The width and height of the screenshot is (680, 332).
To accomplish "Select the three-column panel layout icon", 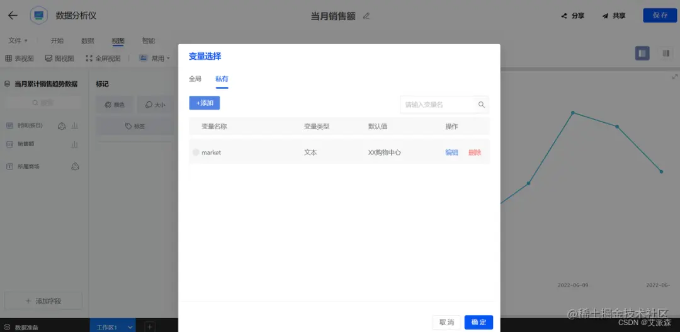I will pos(666,54).
